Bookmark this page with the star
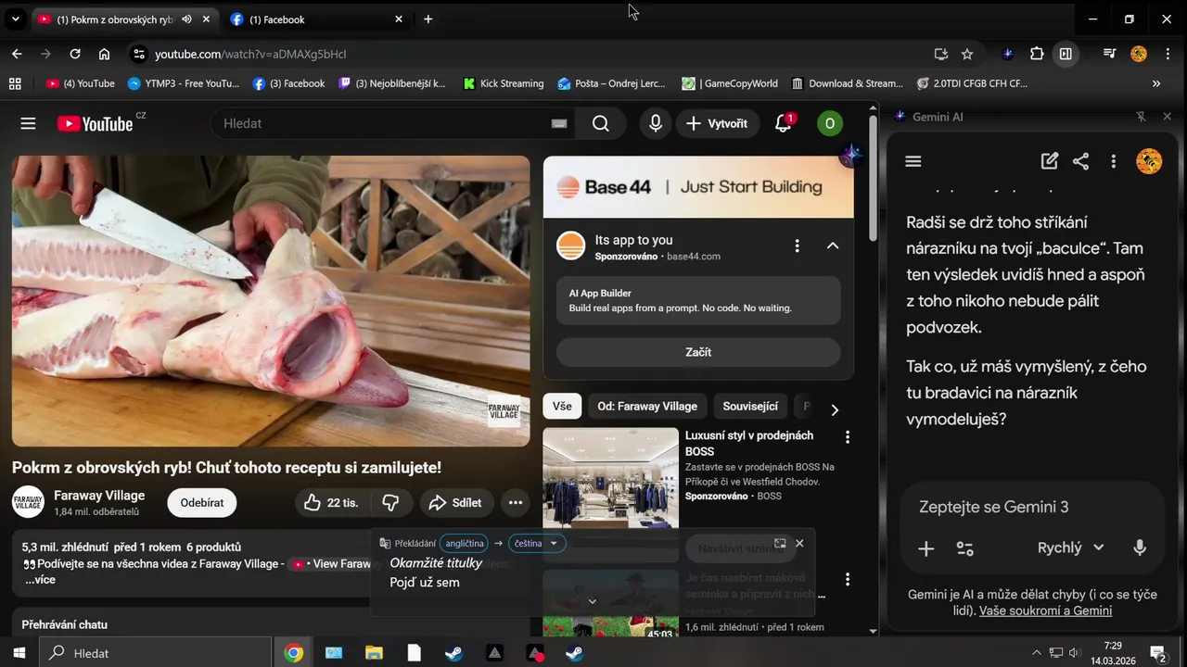1187x667 pixels. (967, 54)
